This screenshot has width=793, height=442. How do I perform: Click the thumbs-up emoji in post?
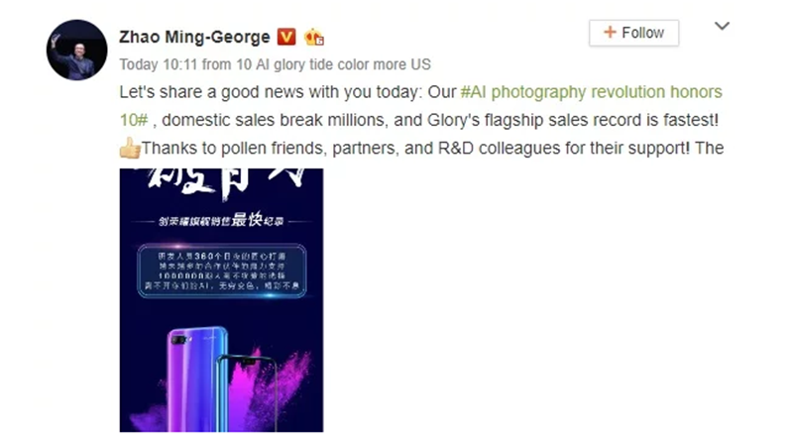pos(130,149)
